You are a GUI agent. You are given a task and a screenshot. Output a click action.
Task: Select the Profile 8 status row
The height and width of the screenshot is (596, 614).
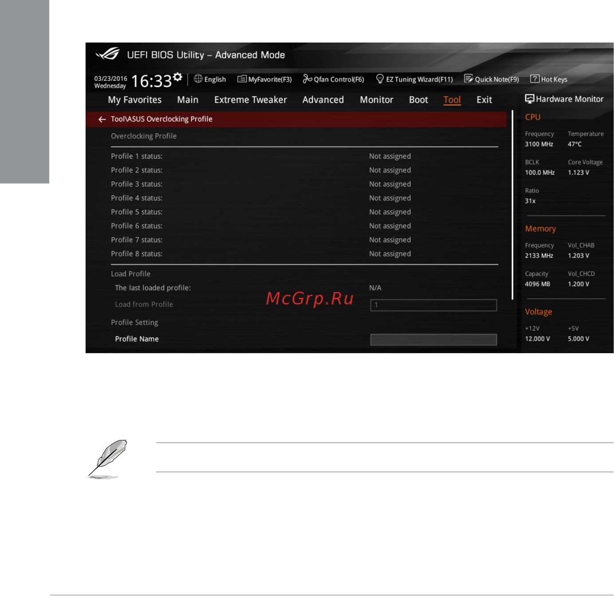(x=304, y=254)
